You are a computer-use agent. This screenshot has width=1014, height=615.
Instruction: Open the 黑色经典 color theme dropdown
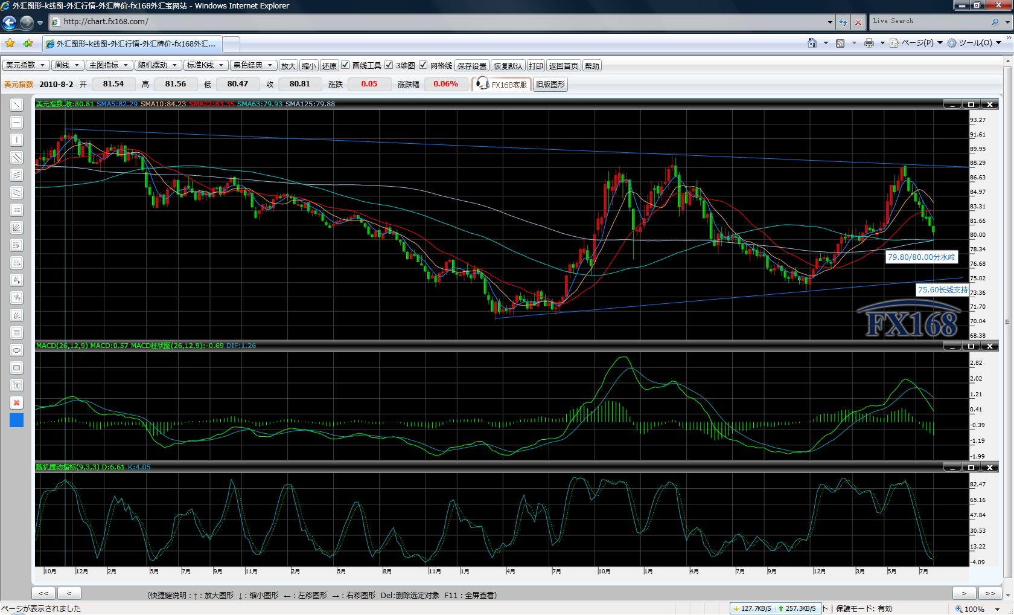coord(253,65)
